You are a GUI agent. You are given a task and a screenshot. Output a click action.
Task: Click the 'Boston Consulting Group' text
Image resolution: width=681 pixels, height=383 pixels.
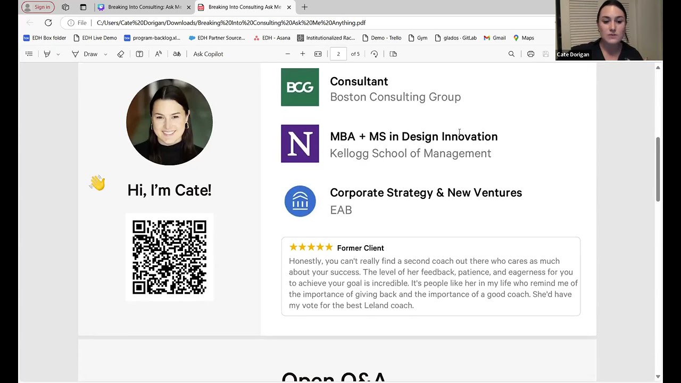point(395,97)
